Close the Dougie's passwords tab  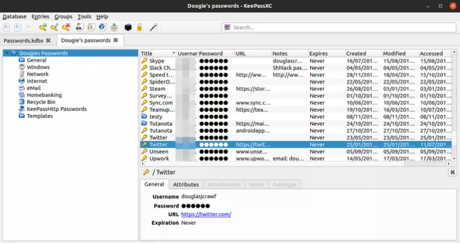(116, 40)
